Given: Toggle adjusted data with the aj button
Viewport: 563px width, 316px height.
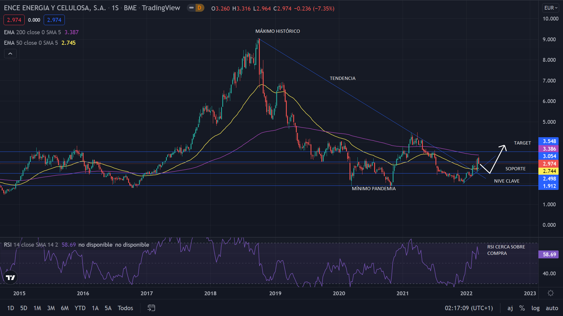Looking at the screenshot, I should point(510,308).
